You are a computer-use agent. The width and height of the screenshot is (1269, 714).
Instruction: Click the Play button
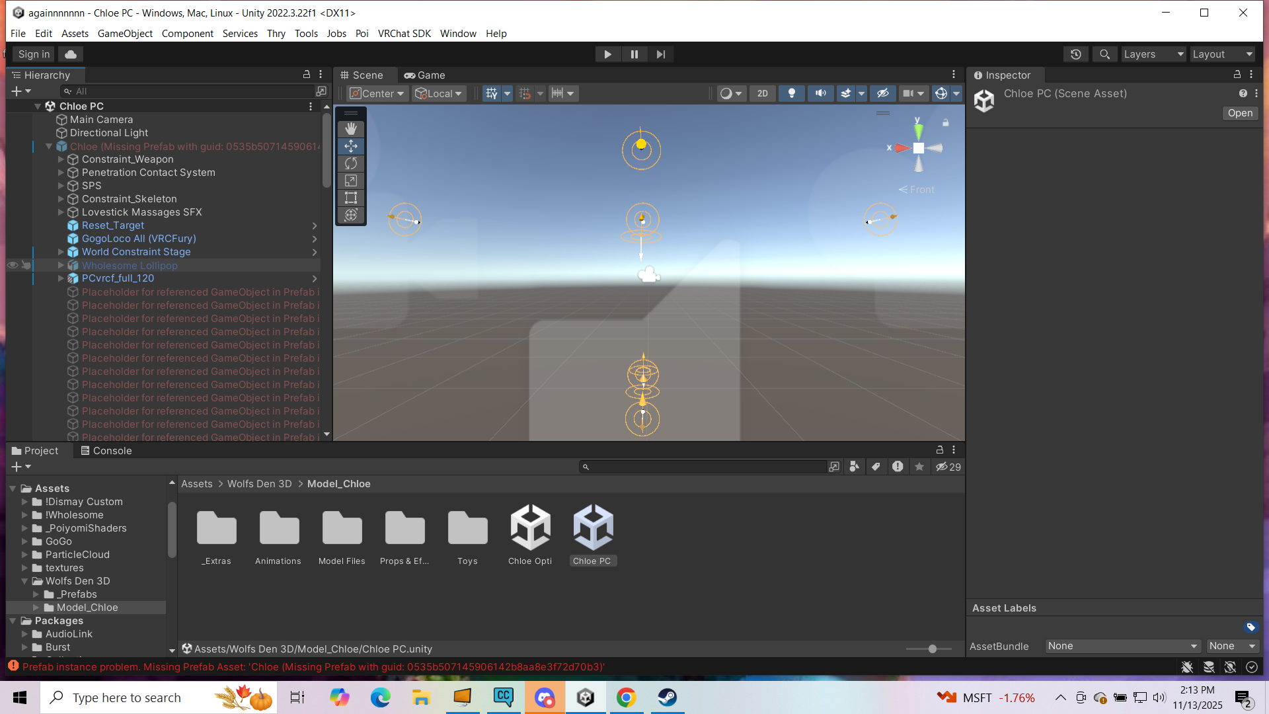pyautogui.click(x=607, y=54)
